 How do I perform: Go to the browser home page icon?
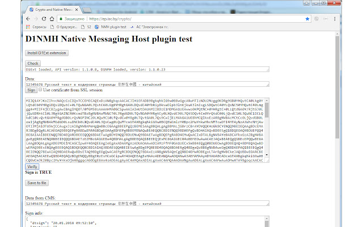(52, 19)
